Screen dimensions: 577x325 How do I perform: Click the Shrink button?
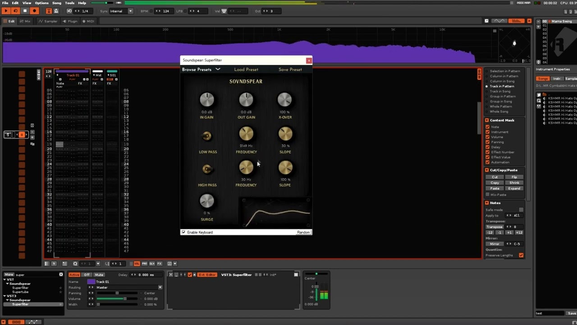514,183
